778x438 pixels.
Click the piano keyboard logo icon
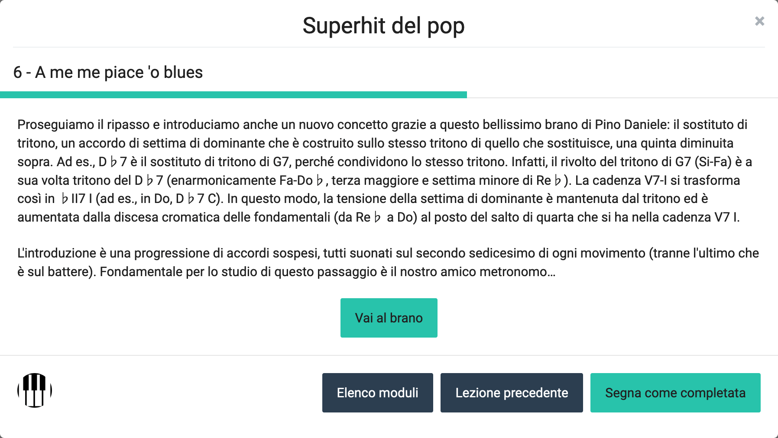(35, 390)
